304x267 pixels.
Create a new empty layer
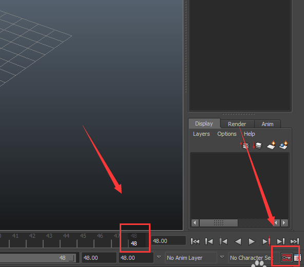[271, 145]
